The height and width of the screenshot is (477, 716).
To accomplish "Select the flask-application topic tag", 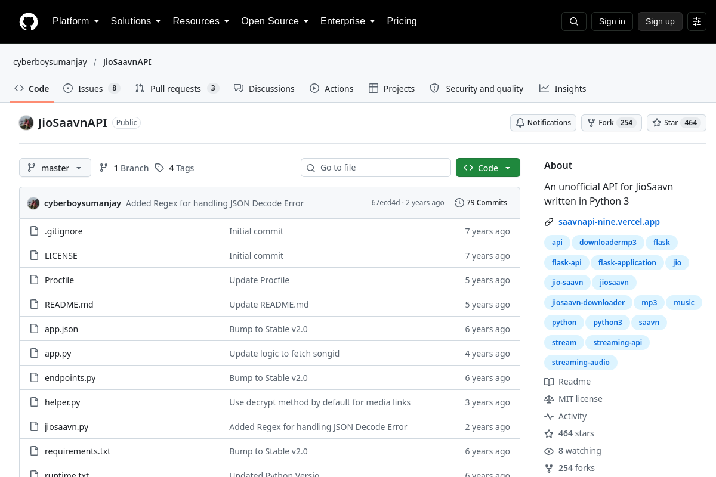I will click(627, 263).
